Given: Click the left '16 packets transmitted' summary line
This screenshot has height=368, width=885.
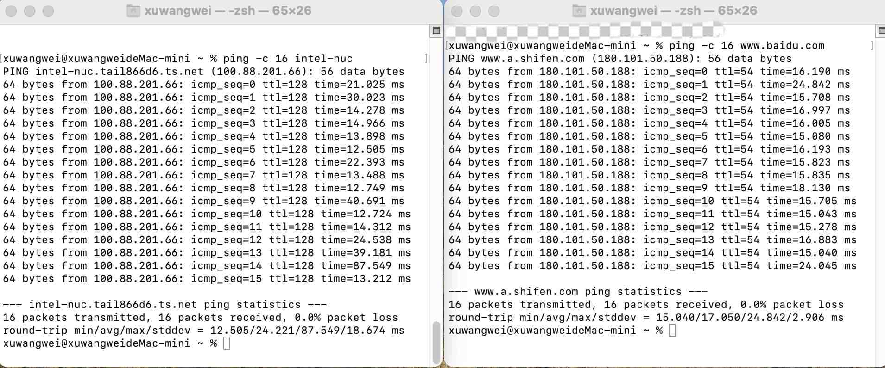Looking at the screenshot, I should click(201, 318).
